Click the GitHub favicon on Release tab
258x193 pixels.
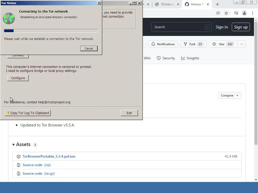click(x=187, y=4)
